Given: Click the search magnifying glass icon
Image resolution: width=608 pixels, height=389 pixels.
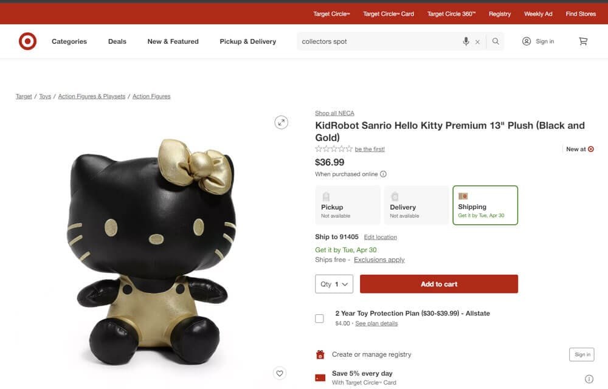Looking at the screenshot, I should 494,41.
